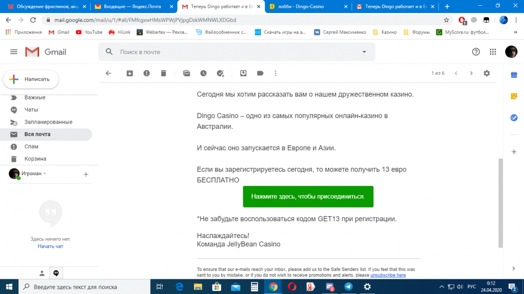Image resolution: width=524 pixels, height=294 pixels.
Task: Bookmark this page with the star icon
Action: pyautogui.click(x=446, y=20)
